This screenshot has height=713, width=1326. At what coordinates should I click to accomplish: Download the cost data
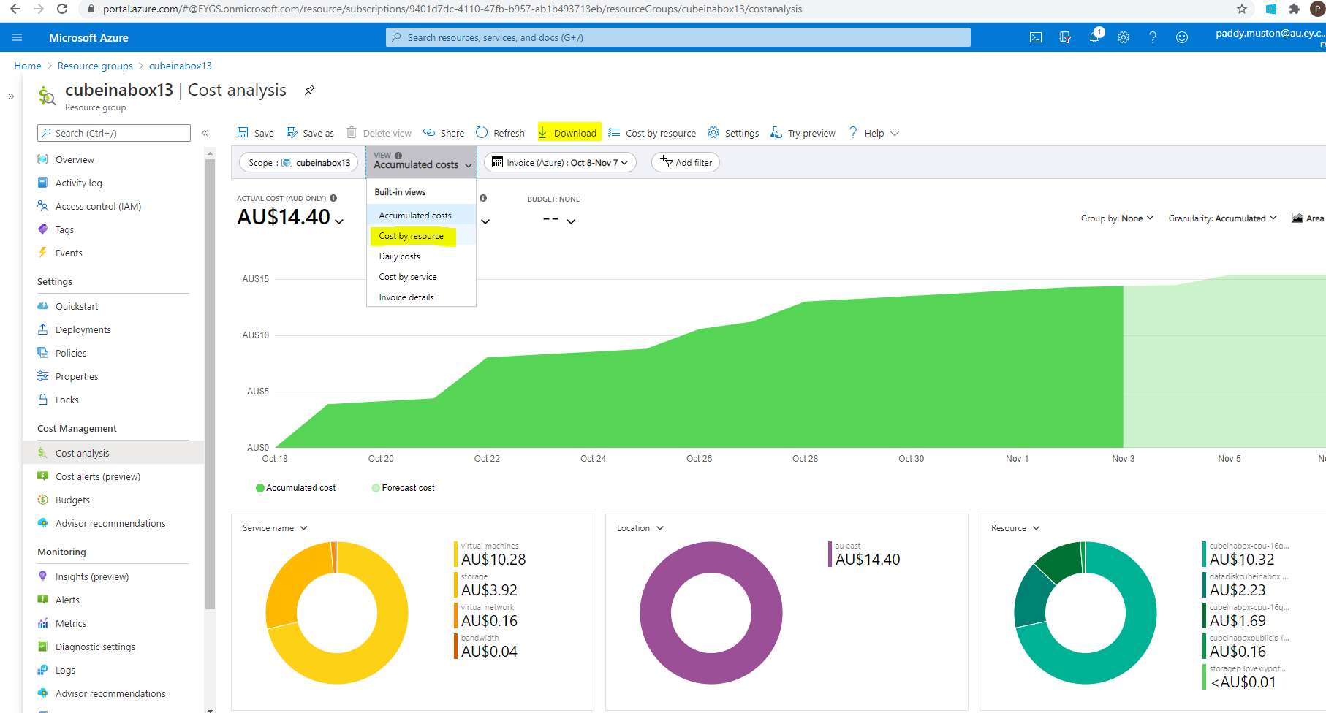(569, 133)
